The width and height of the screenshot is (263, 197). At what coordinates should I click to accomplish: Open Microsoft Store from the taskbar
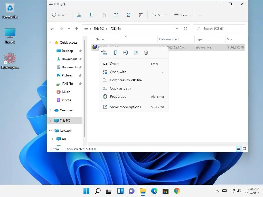[x=165, y=191]
